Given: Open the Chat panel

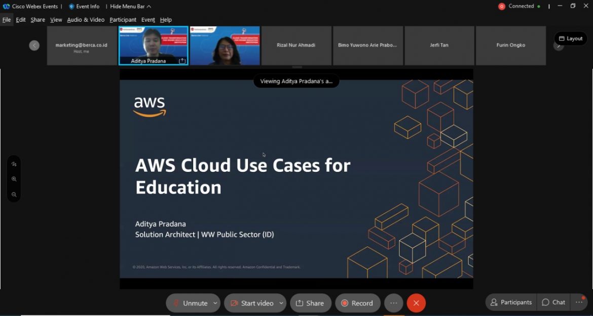Looking at the screenshot, I should click(x=553, y=302).
